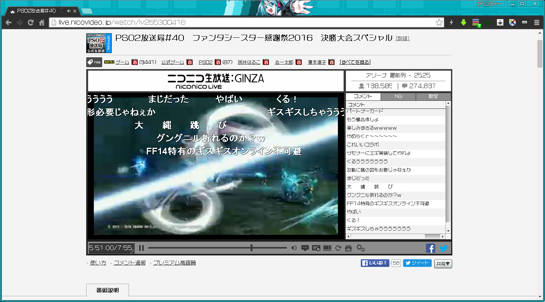Click the コメント column header
The width and height of the screenshot is (545, 302).
click(x=395, y=105)
